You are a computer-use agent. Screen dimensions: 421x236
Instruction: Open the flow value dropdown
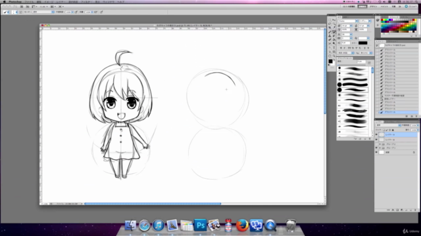[92, 12]
